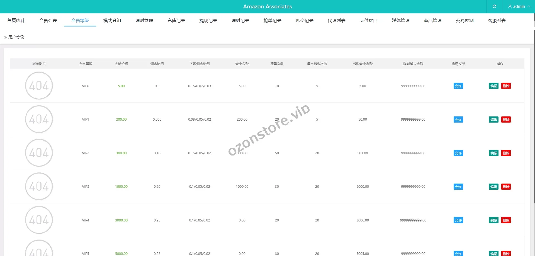535x256 pixels.
Task: Open the admin user dropdown menu
Action: 519,6
